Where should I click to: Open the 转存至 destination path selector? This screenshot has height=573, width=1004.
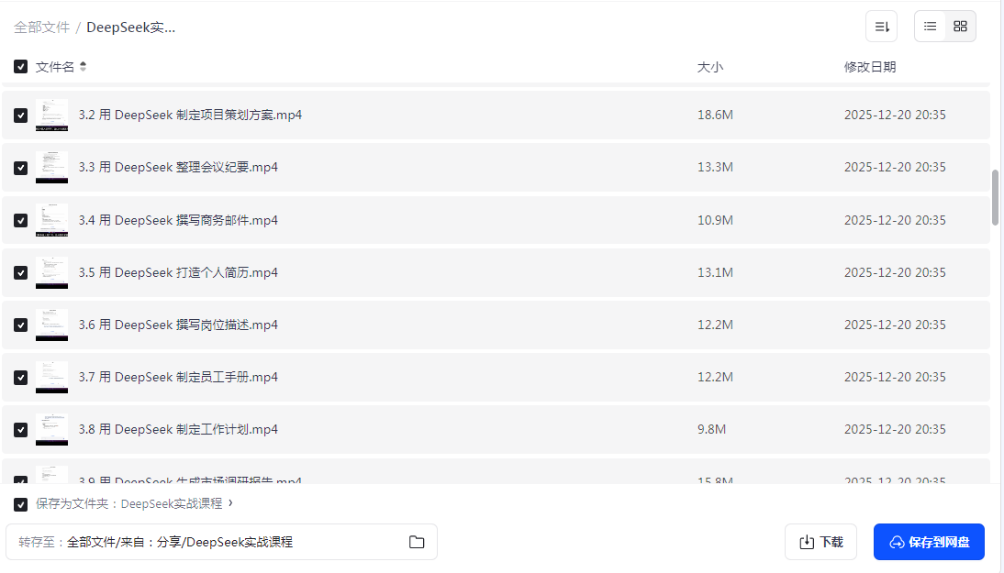[221, 543]
